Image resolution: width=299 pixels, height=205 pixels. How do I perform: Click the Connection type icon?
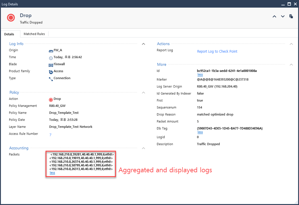pos(51,79)
